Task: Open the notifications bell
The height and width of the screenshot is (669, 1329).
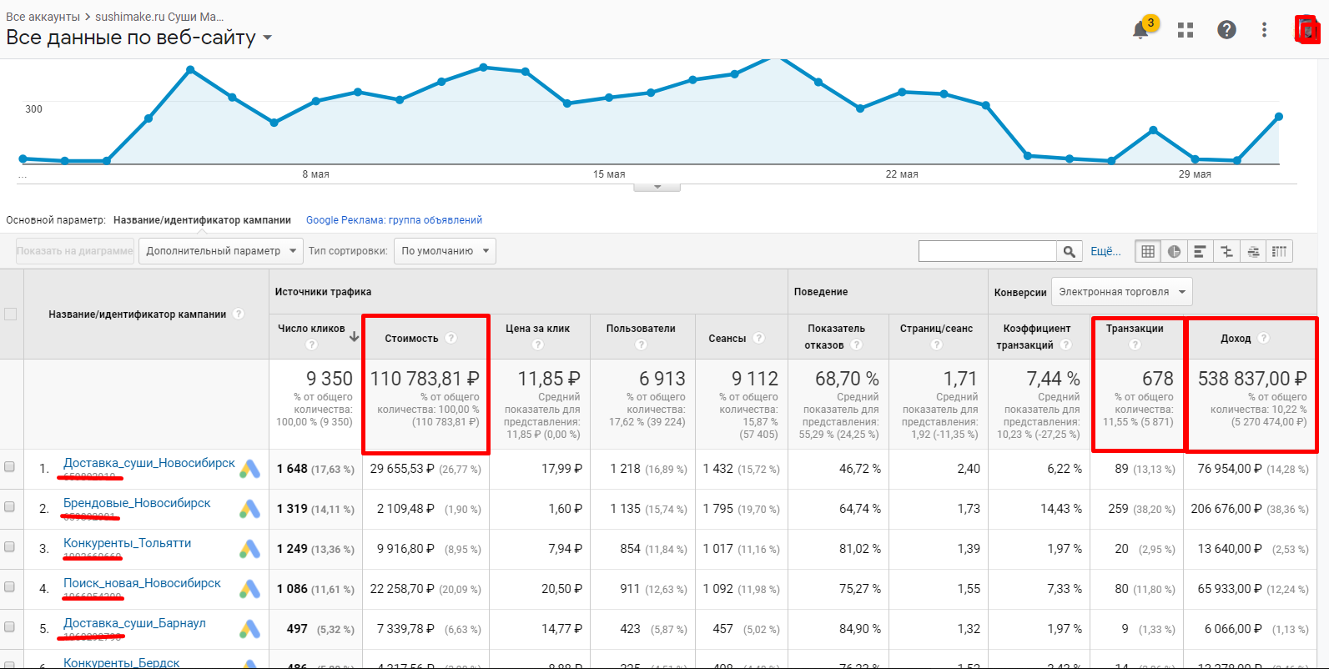Action: [x=1140, y=30]
